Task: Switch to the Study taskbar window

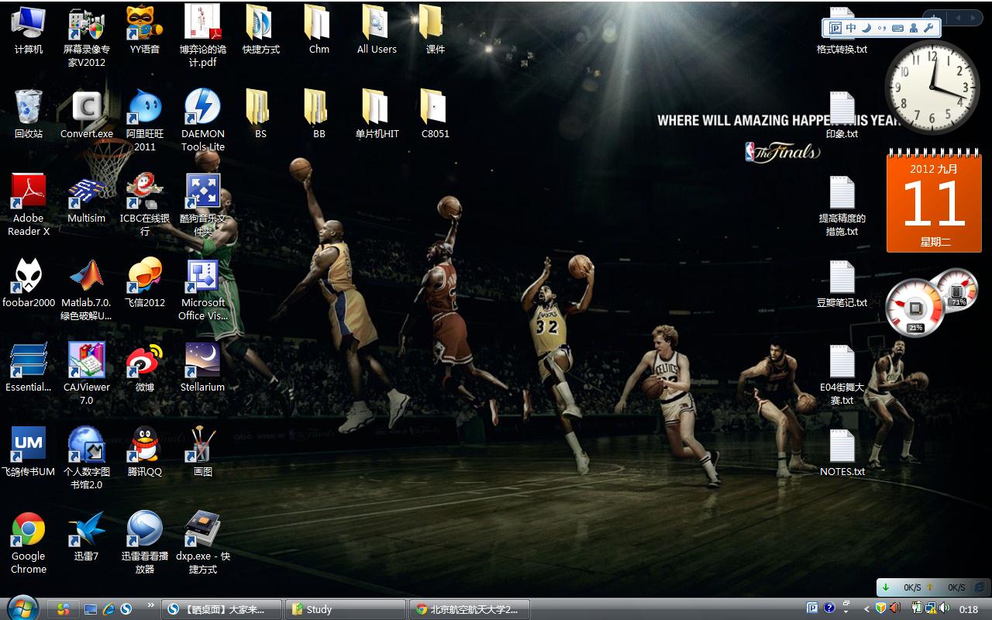Action: 345,609
